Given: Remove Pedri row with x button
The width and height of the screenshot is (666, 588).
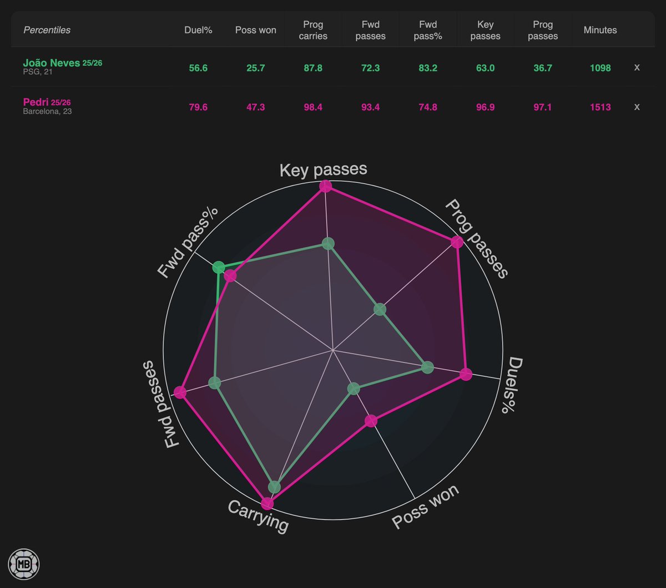Looking at the screenshot, I should pos(637,106).
